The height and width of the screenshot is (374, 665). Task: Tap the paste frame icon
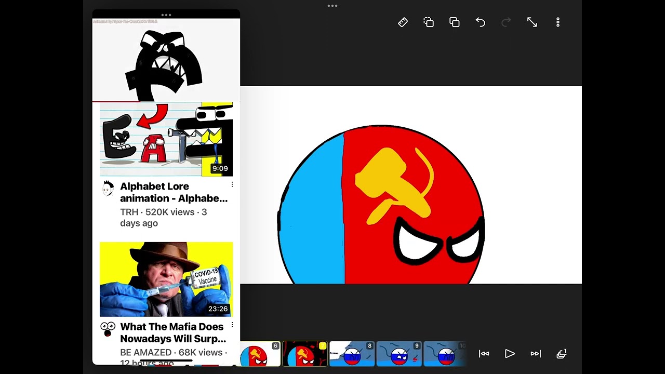click(x=455, y=22)
